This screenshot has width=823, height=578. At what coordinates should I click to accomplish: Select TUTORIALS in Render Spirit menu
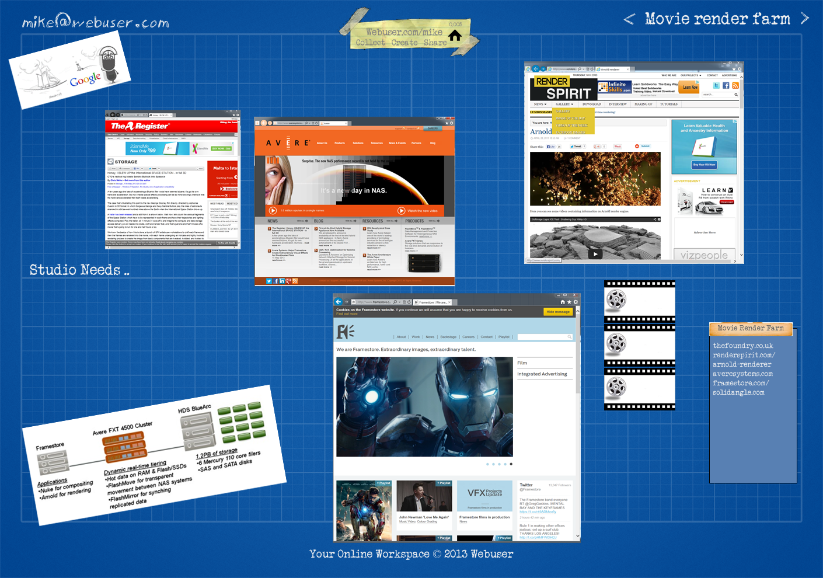[x=669, y=104]
